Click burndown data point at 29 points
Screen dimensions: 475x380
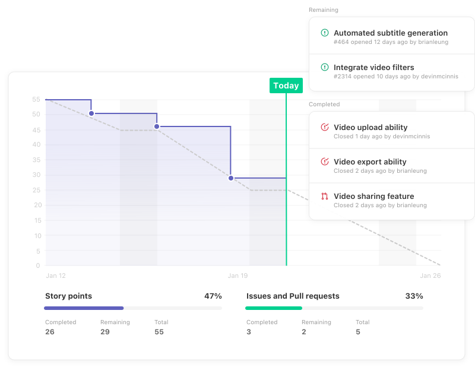[231, 178]
